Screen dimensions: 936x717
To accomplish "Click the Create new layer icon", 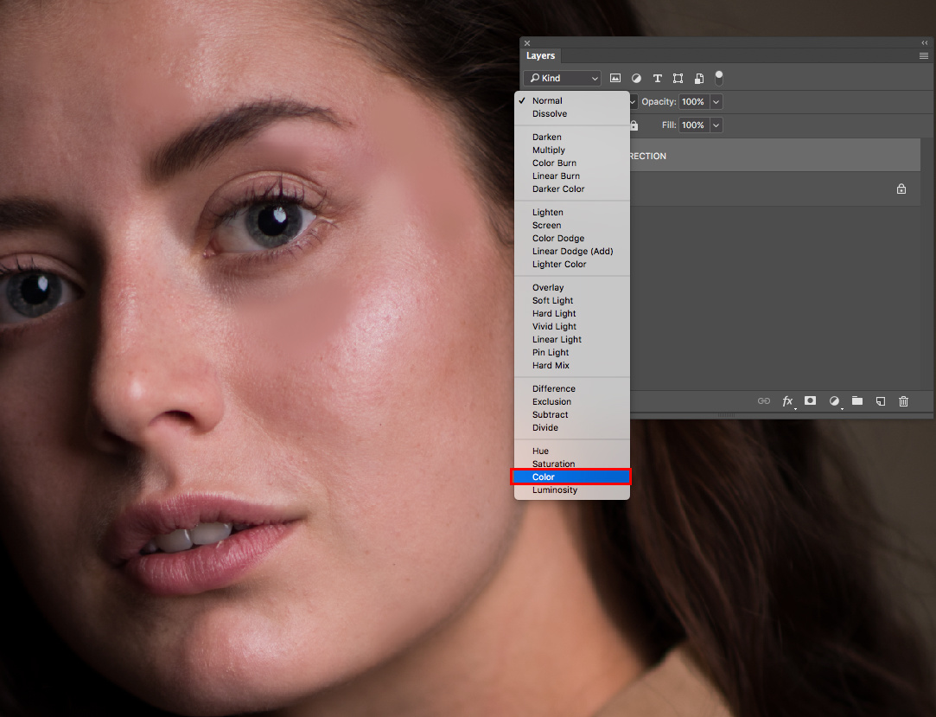I will pyautogui.click(x=880, y=401).
